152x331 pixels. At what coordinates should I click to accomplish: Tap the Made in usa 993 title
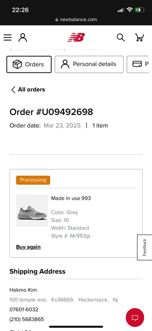pyautogui.click(x=71, y=198)
